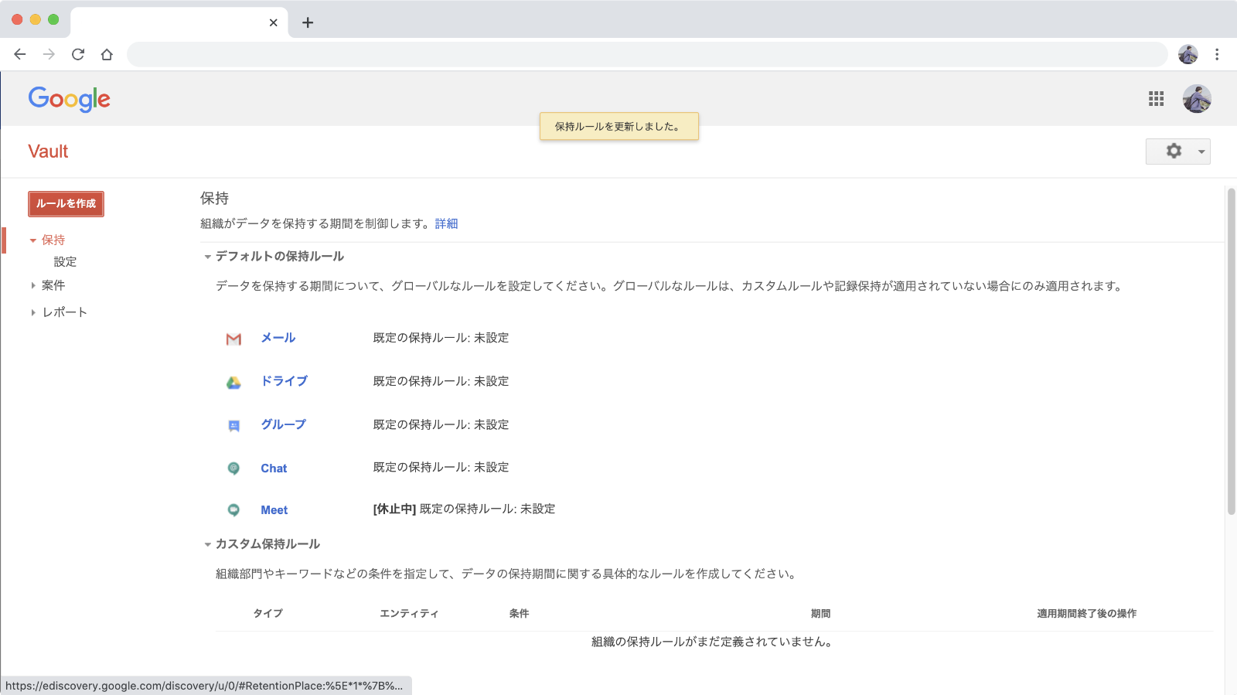1237x695 pixels.
Task: Click the page vertical scrollbar
Action: pos(1231,352)
